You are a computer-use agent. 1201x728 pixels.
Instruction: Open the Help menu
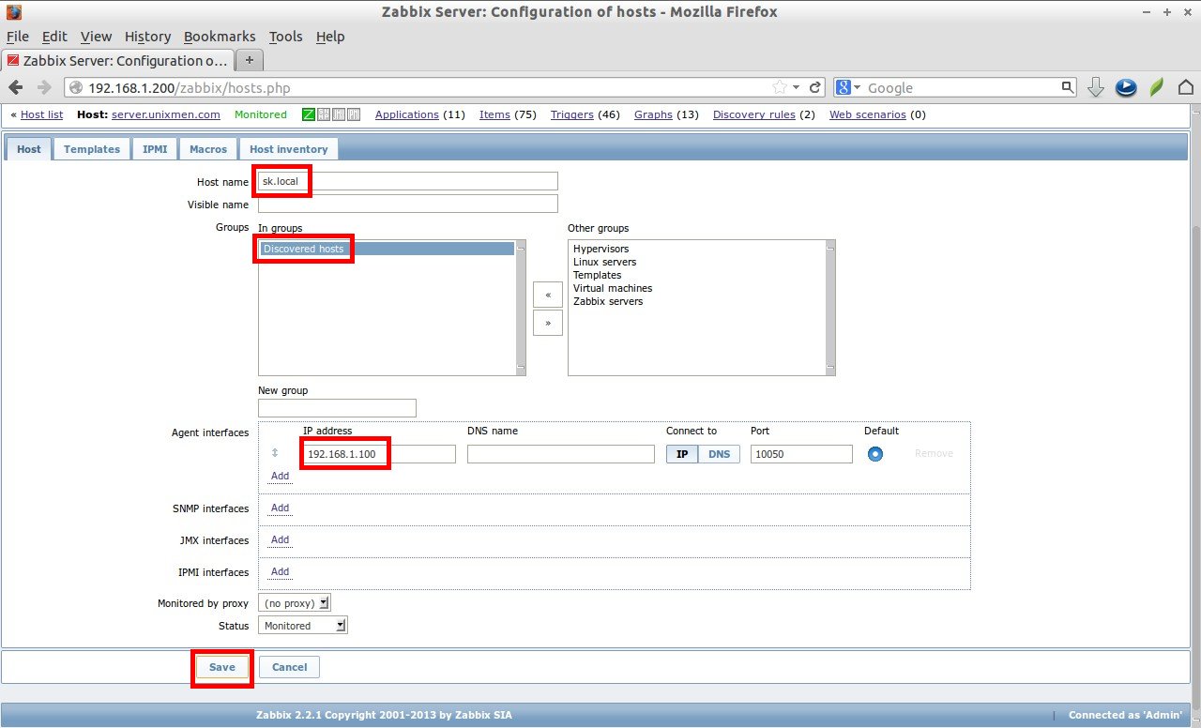(330, 37)
